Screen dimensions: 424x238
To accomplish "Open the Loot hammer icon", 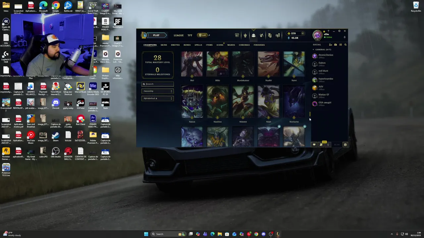I will [x=262, y=35].
